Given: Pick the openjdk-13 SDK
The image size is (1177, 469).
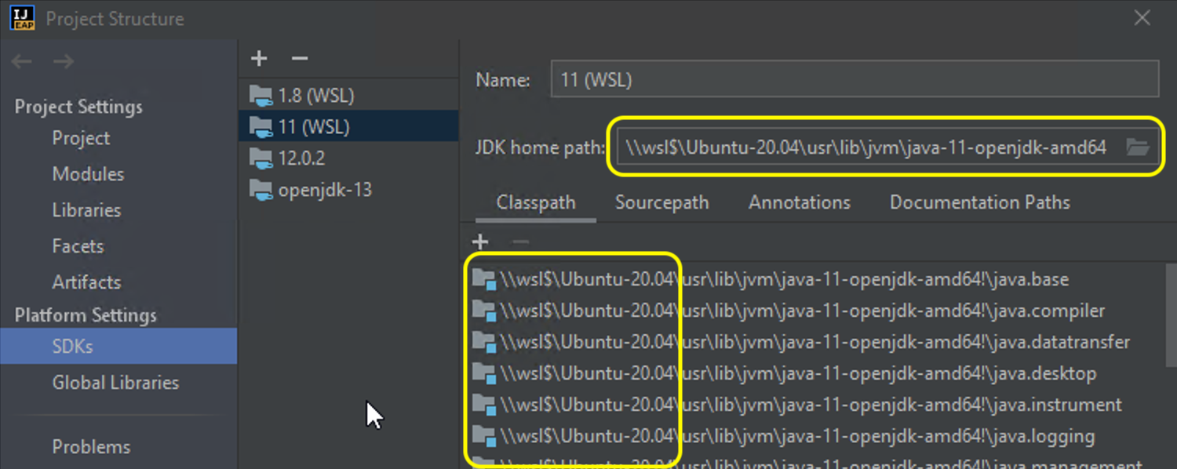Looking at the screenshot, I should [x=348, y=189].
